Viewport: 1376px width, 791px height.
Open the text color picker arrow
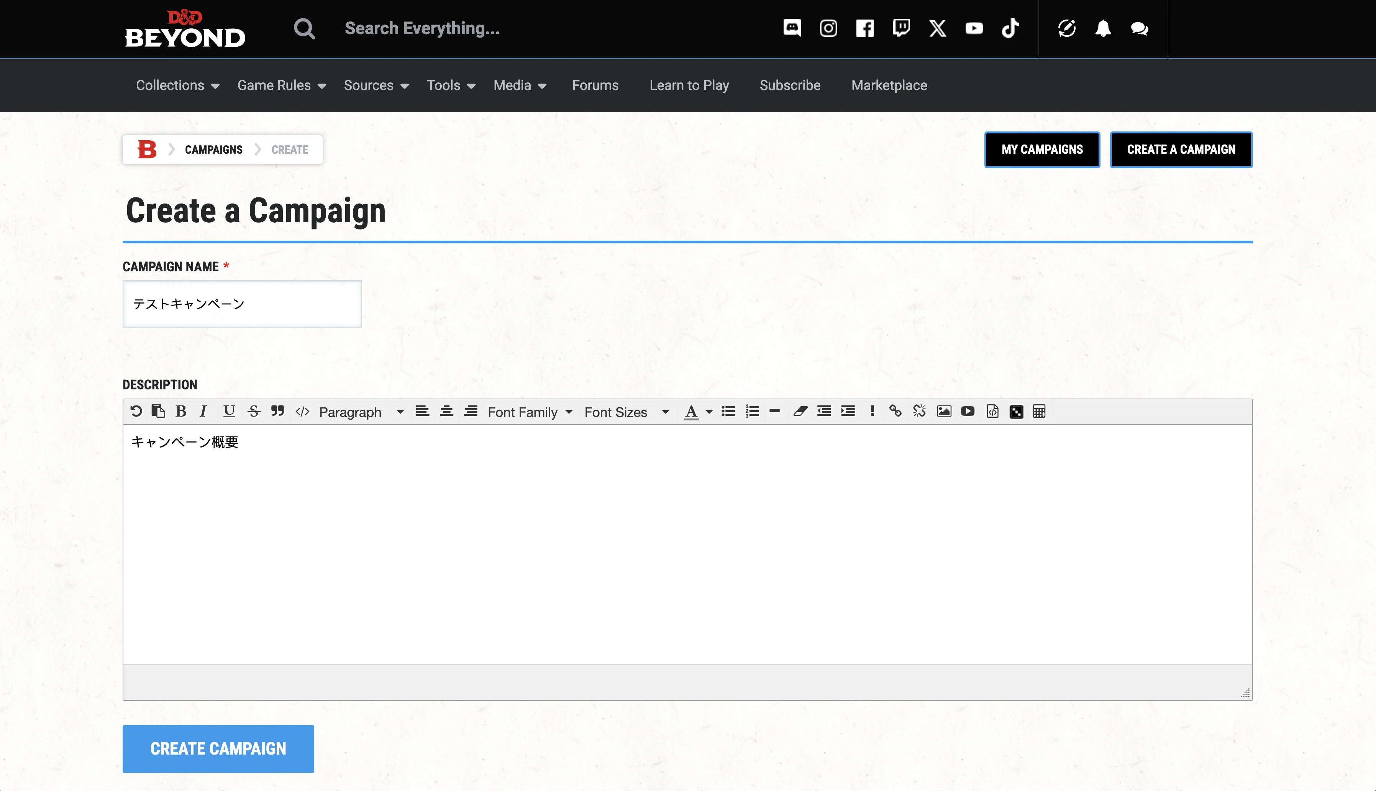pos(709,412)
